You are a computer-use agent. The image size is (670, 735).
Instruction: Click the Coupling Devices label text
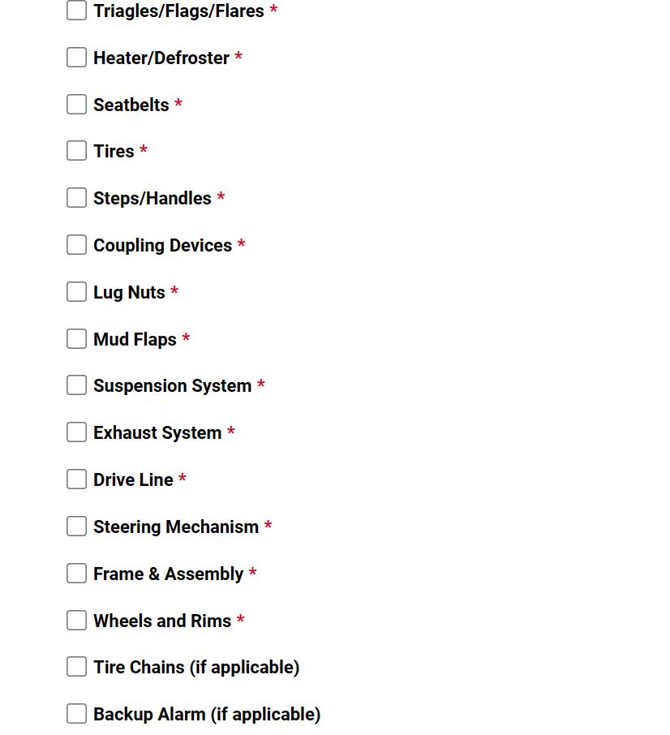point(162,245)
